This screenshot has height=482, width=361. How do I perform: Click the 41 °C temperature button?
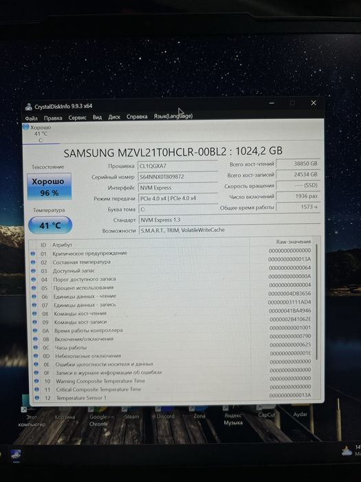(x=50, y=225)
